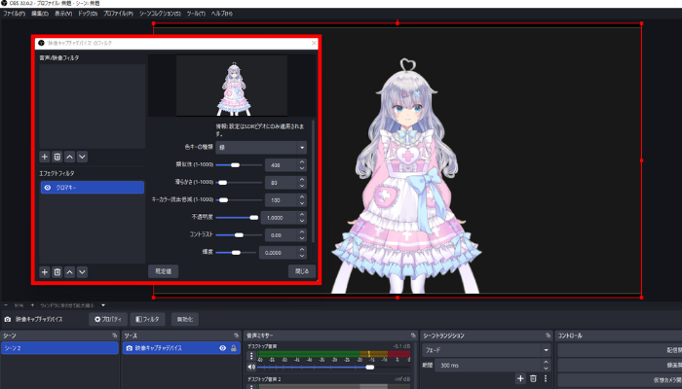Start recording from the Controls dock

click(x=620, y=365)
